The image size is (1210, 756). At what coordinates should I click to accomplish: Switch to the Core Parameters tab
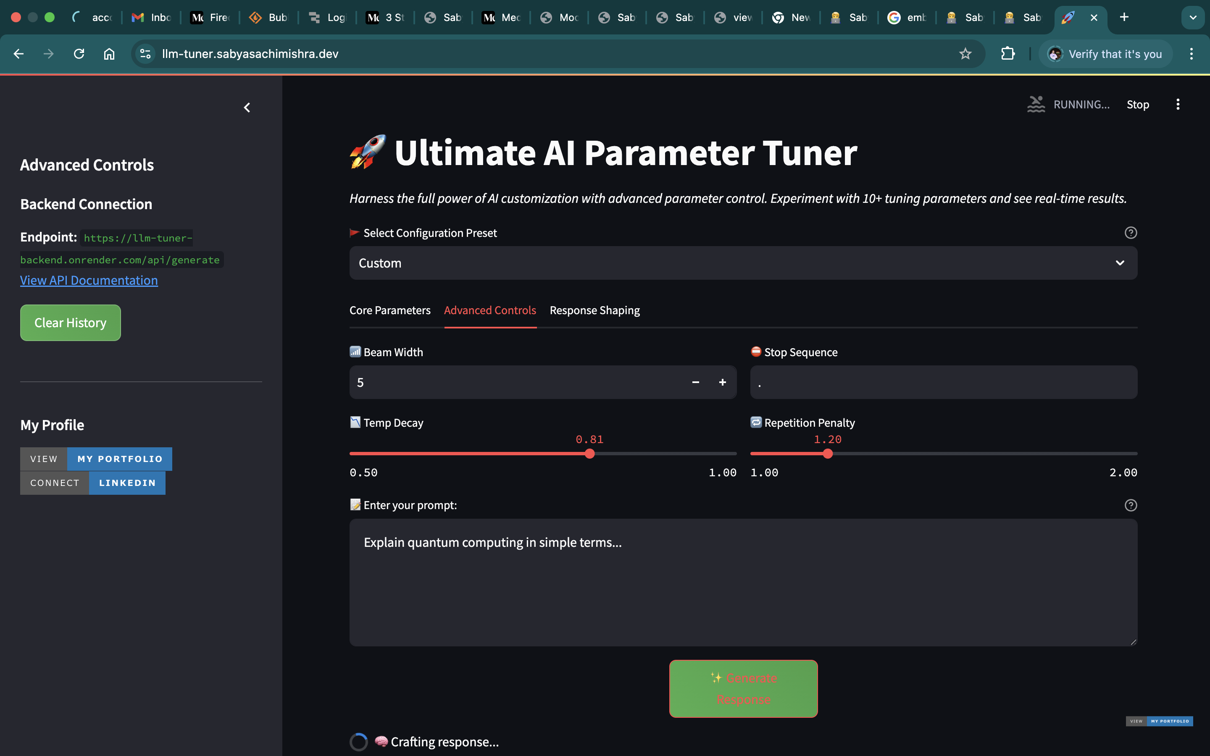pyautogui.click(x=389, y=310)
